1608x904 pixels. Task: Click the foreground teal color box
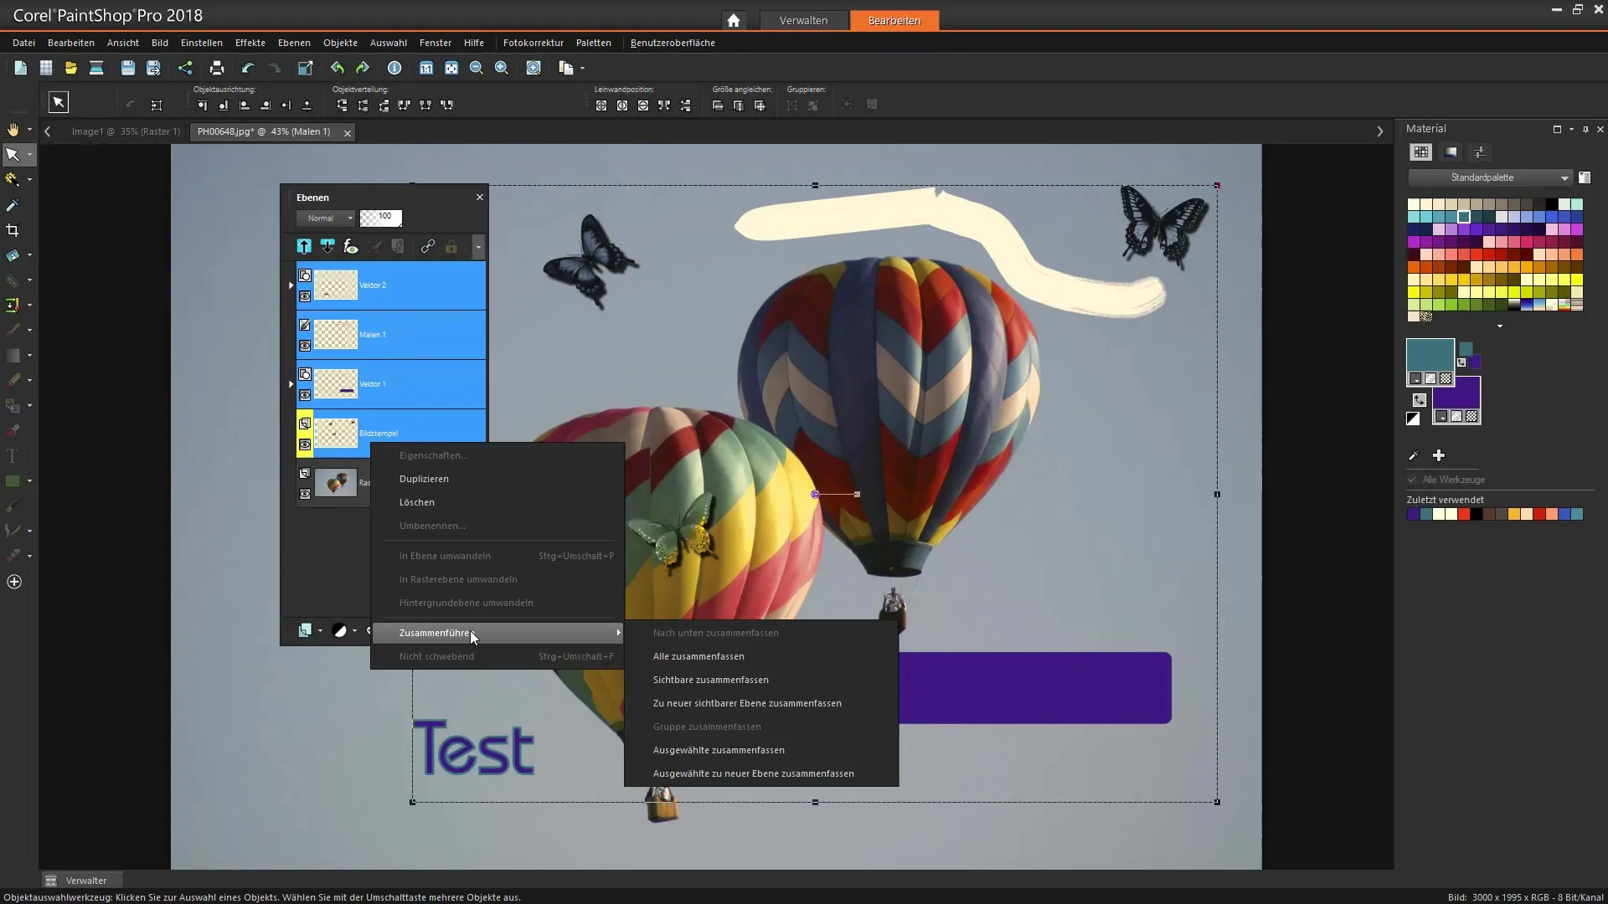(1430, 355)
